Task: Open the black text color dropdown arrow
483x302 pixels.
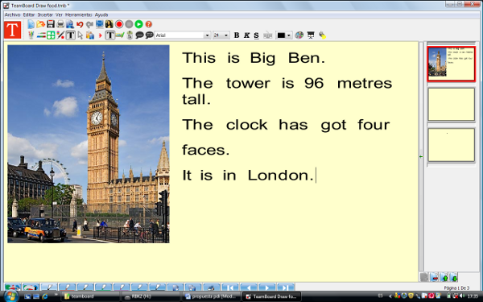Action: [289, 35]
